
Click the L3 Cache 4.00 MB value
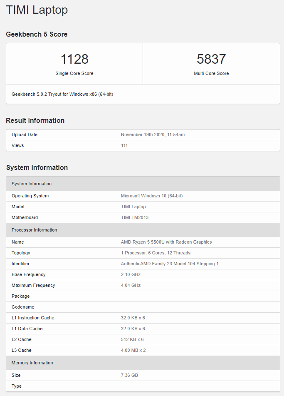tap(133, 350)
